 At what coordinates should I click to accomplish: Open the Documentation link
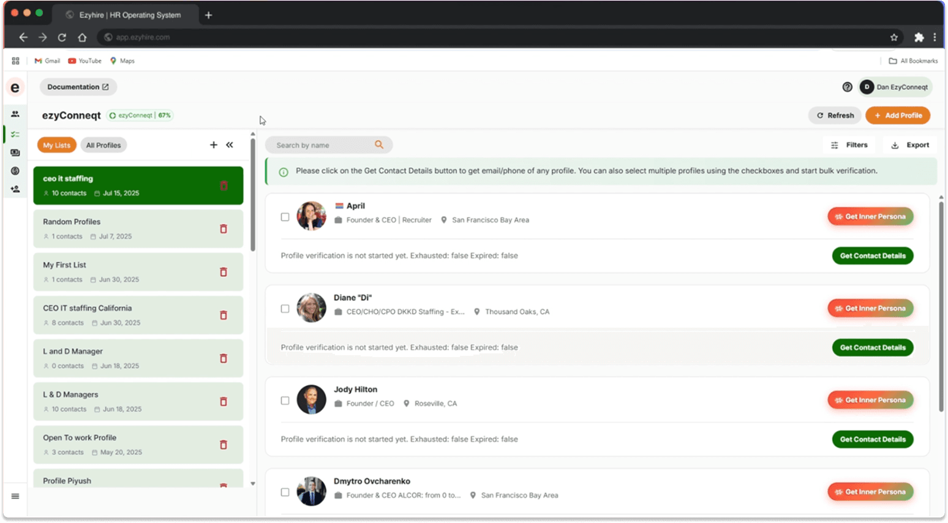(x=78, y=87)
